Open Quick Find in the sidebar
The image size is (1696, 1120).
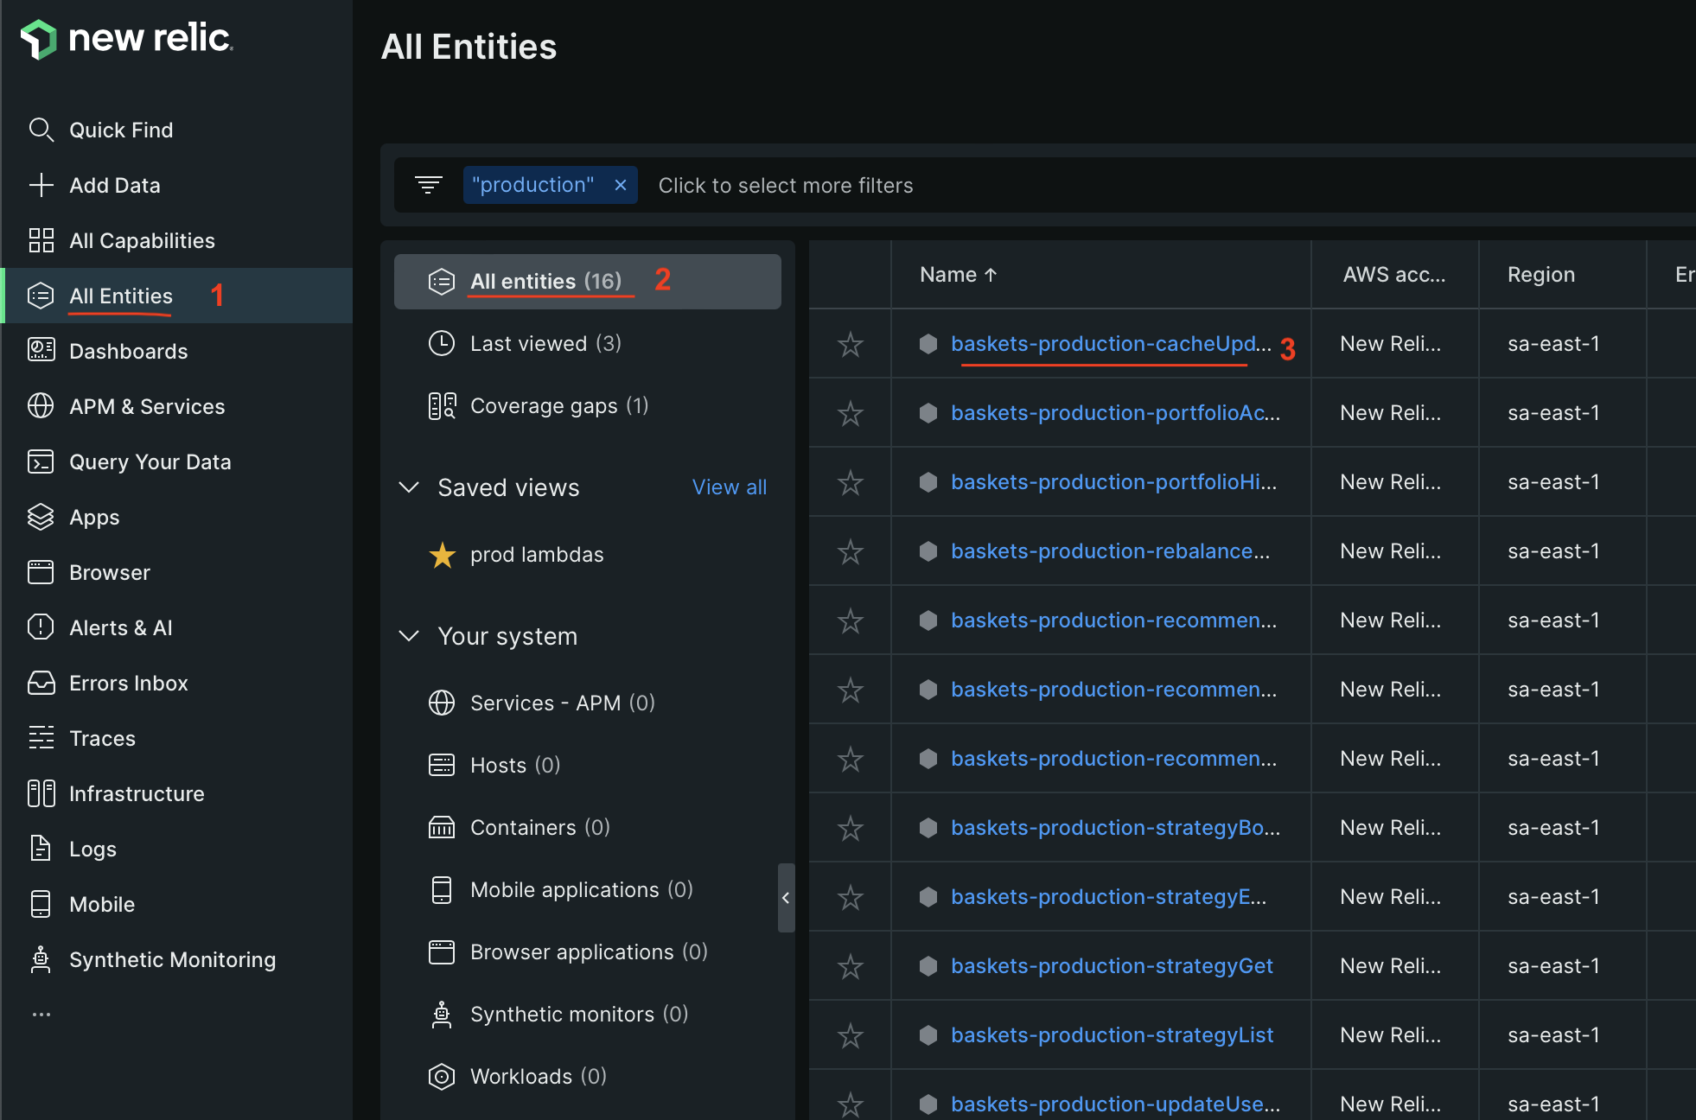(x=121, y=130)
